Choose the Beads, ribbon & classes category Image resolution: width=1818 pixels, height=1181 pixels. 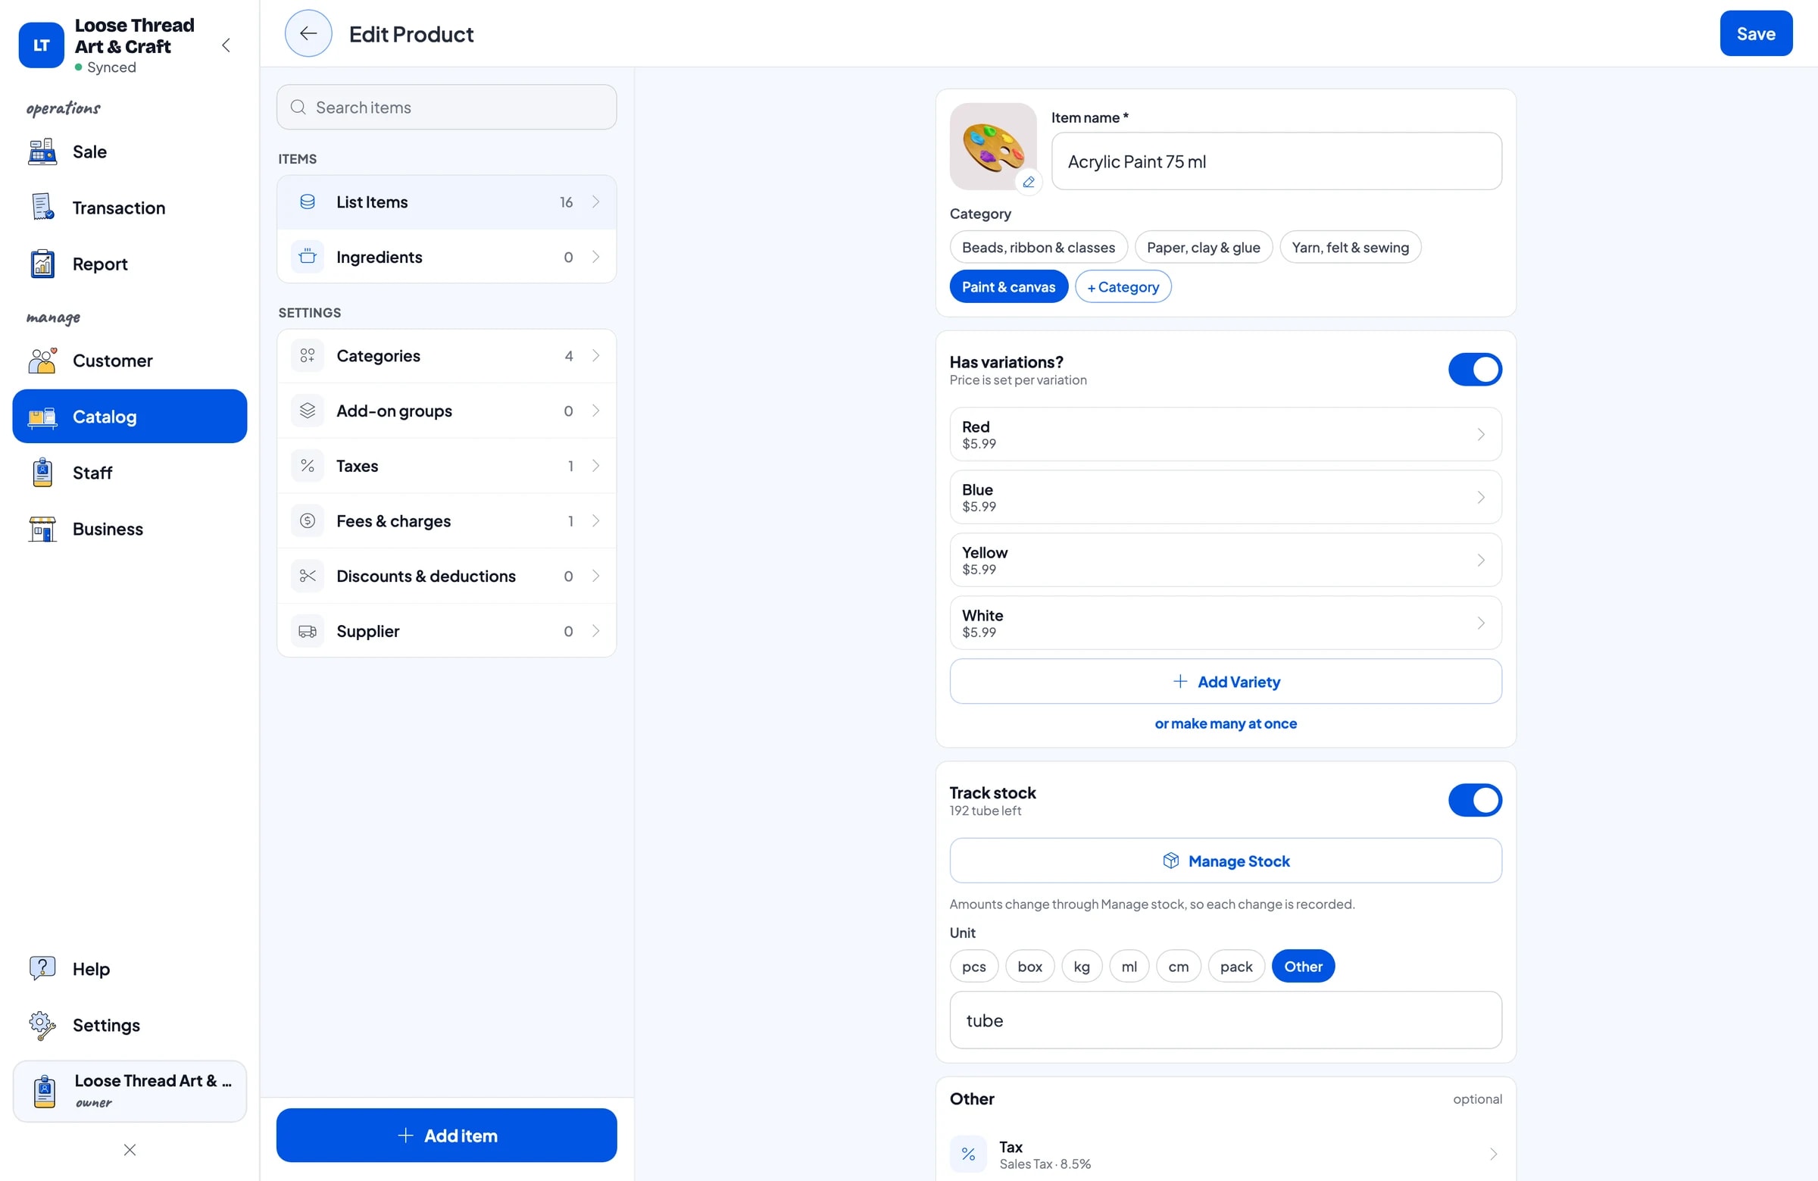[x=1038, y=247]
